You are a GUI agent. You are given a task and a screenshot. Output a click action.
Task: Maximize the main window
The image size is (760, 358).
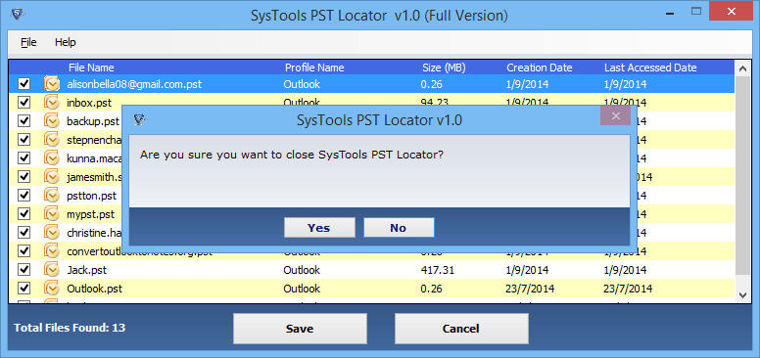[x=696, y=10]
